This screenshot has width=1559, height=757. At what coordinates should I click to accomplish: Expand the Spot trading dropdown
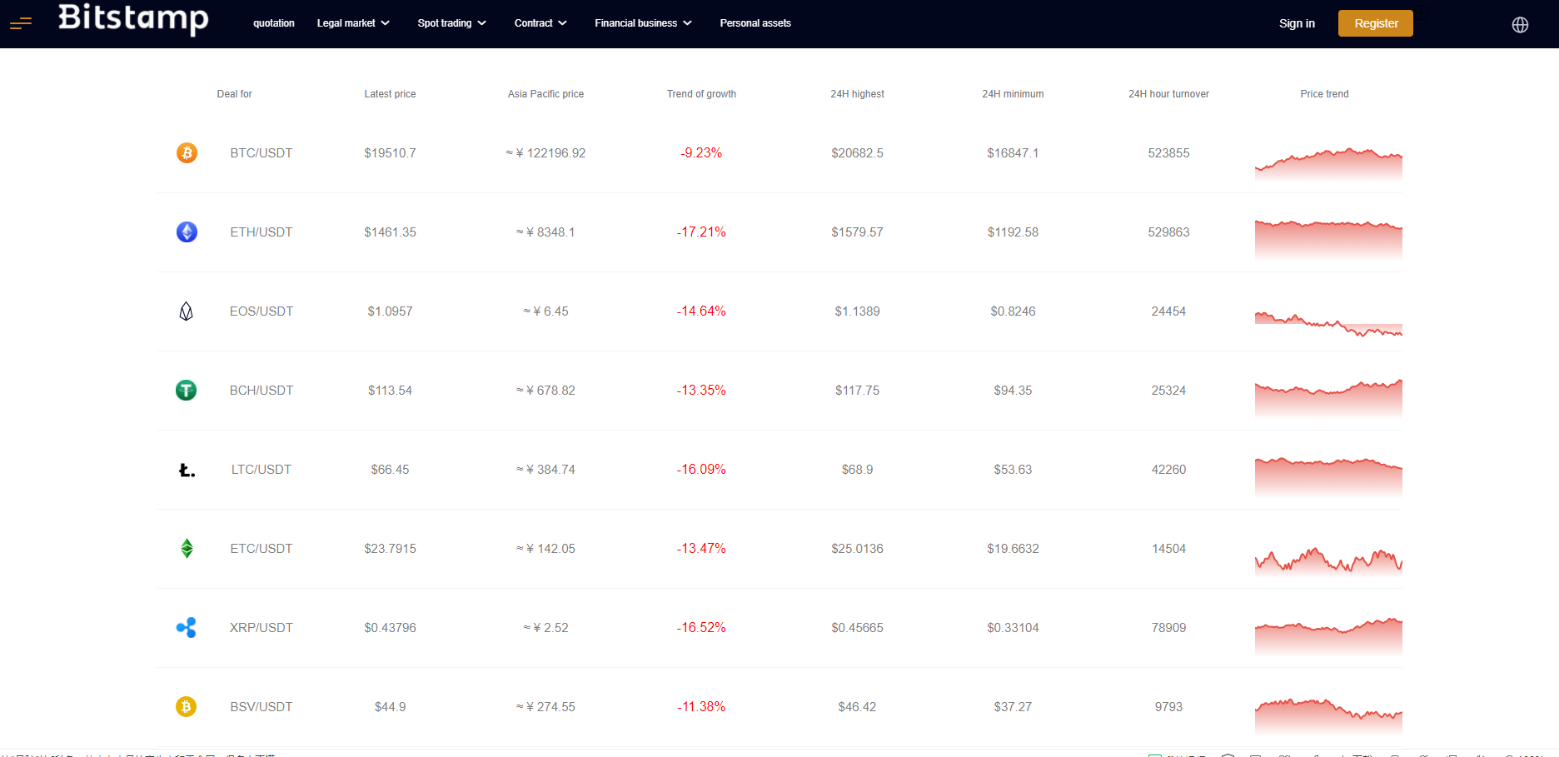click(x=451, y=23)
